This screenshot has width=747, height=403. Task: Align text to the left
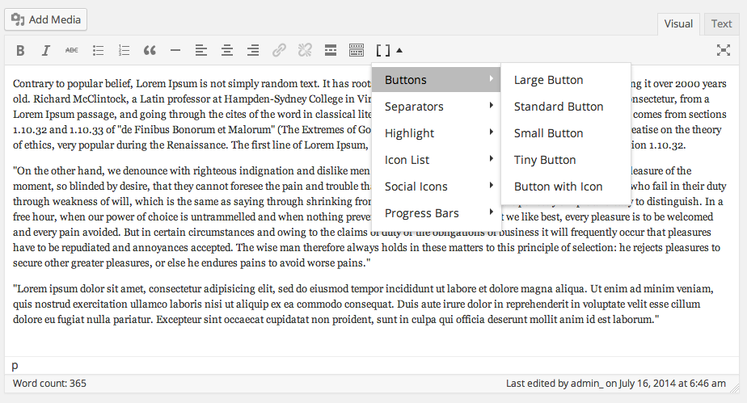click(201, 50)
